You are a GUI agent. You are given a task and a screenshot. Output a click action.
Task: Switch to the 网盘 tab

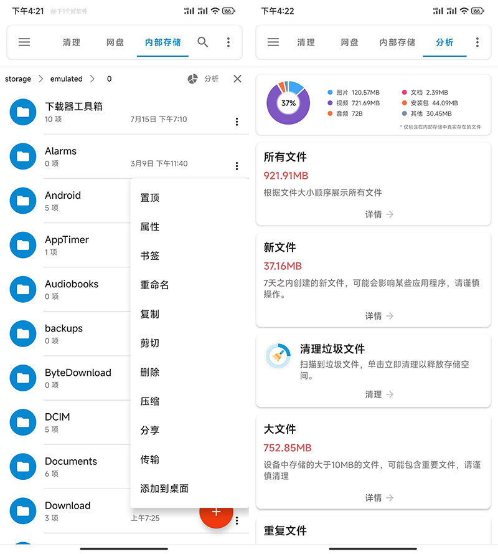pyautogui.click(x=114, y=42)
